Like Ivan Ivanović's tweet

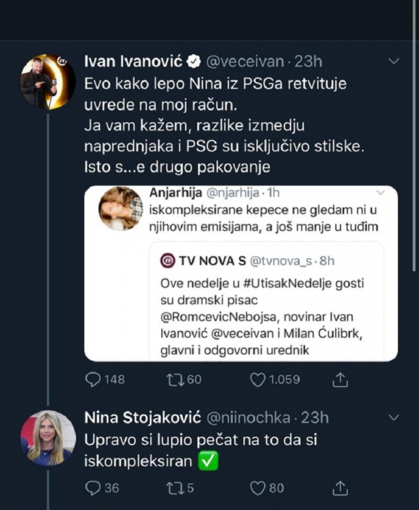point(257,380)
